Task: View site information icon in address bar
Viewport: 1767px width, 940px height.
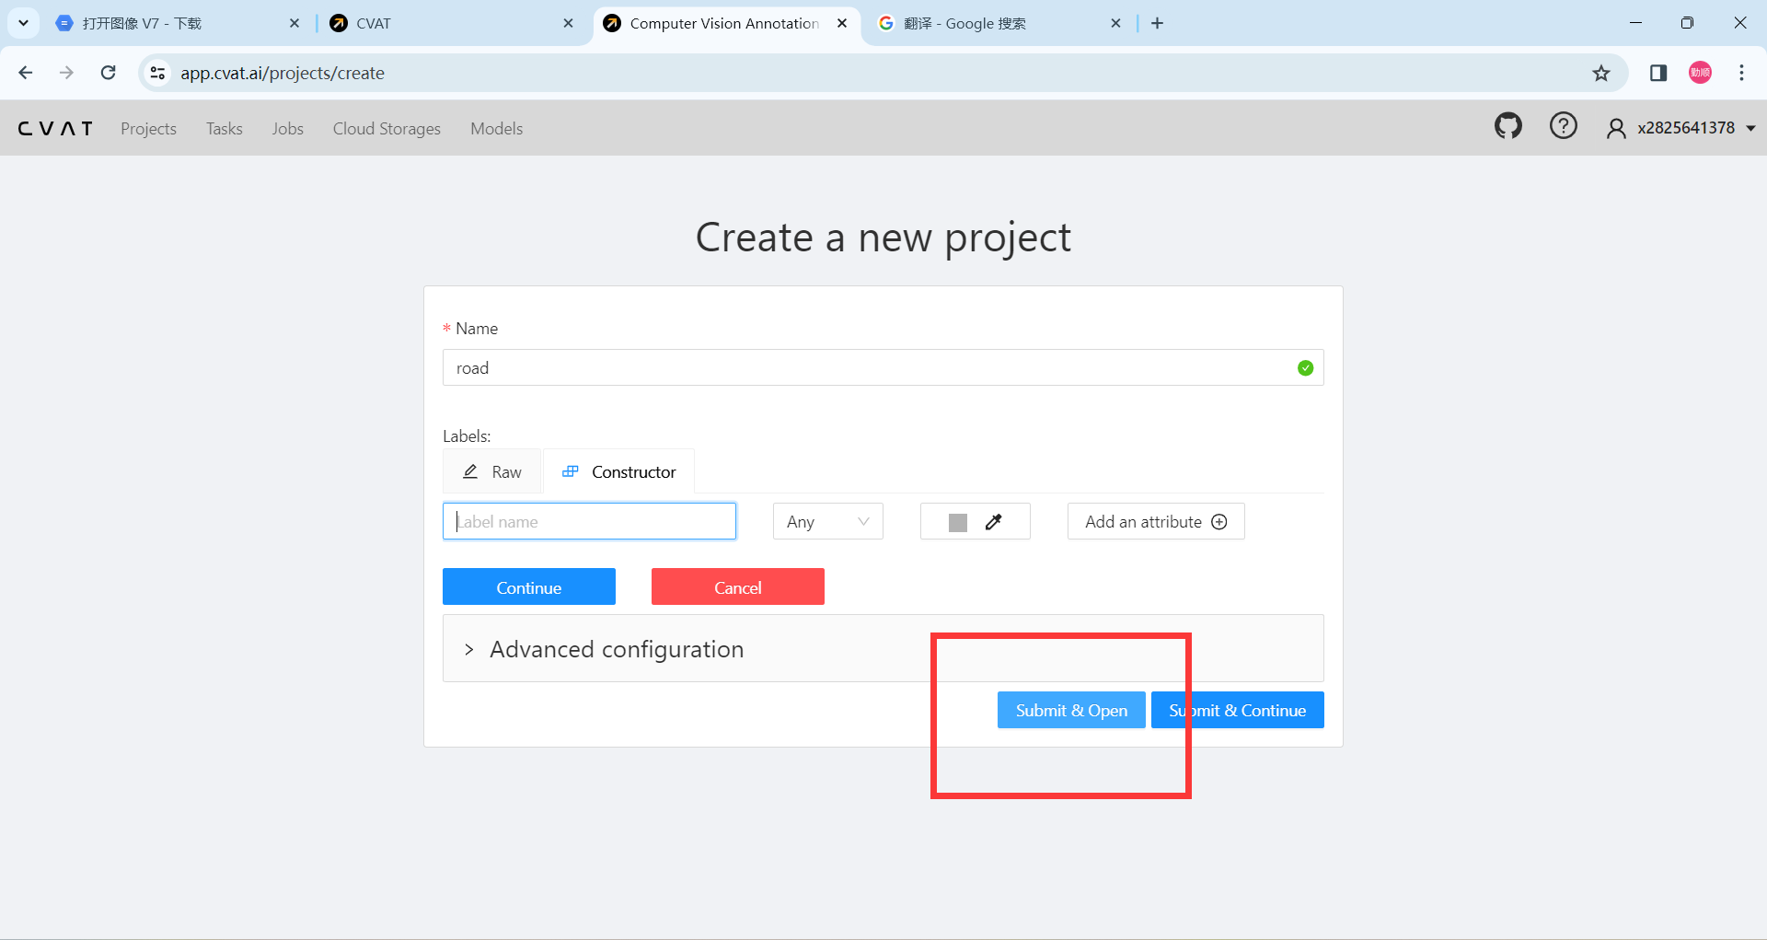Action: click(157, 73)
